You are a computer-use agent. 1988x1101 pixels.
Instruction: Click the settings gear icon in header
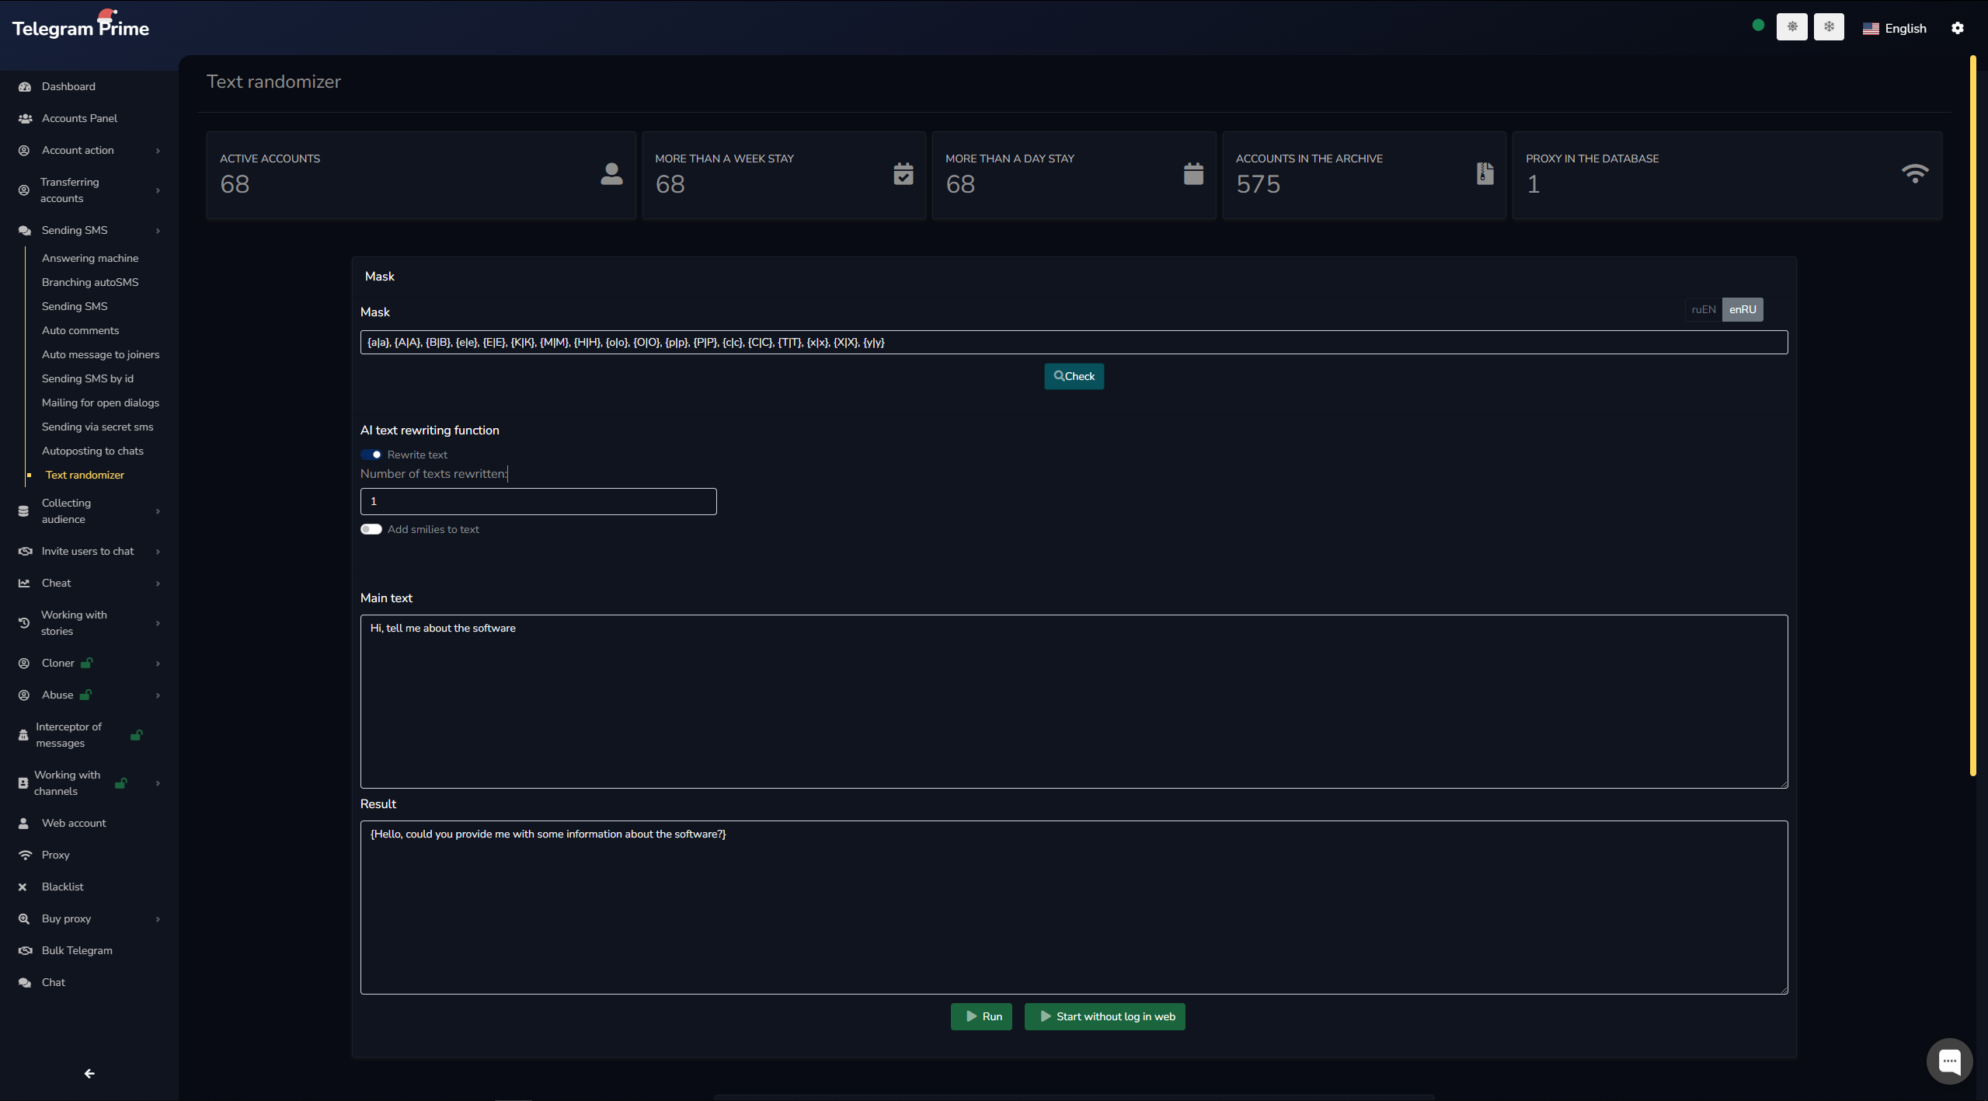pyautogui.click(x=1957, y=28)
